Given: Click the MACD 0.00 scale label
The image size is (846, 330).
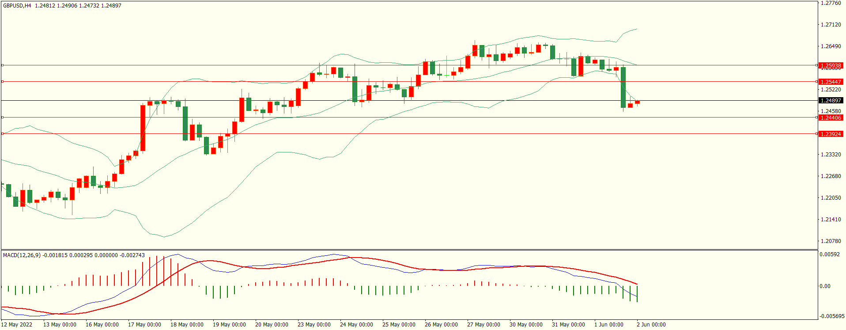Looking at the screenshot, I should 825,286.
